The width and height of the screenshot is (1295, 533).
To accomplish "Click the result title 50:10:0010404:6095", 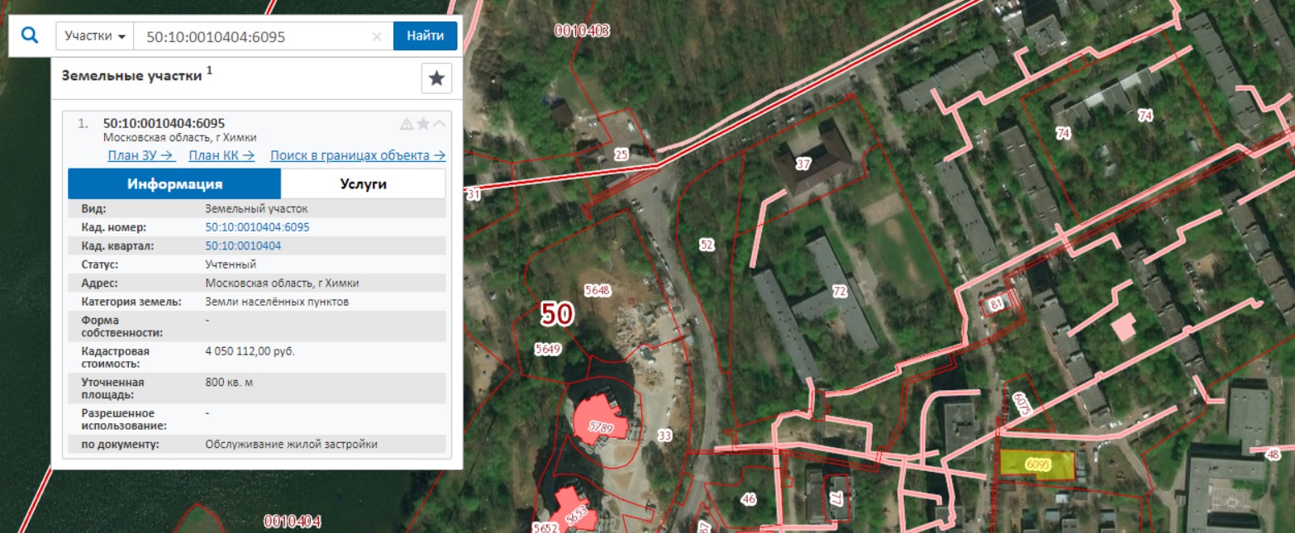I will [x=164, y=123].
